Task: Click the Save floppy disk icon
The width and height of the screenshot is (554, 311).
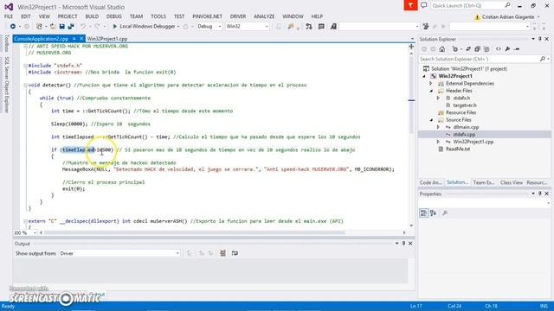Action: 61,27
